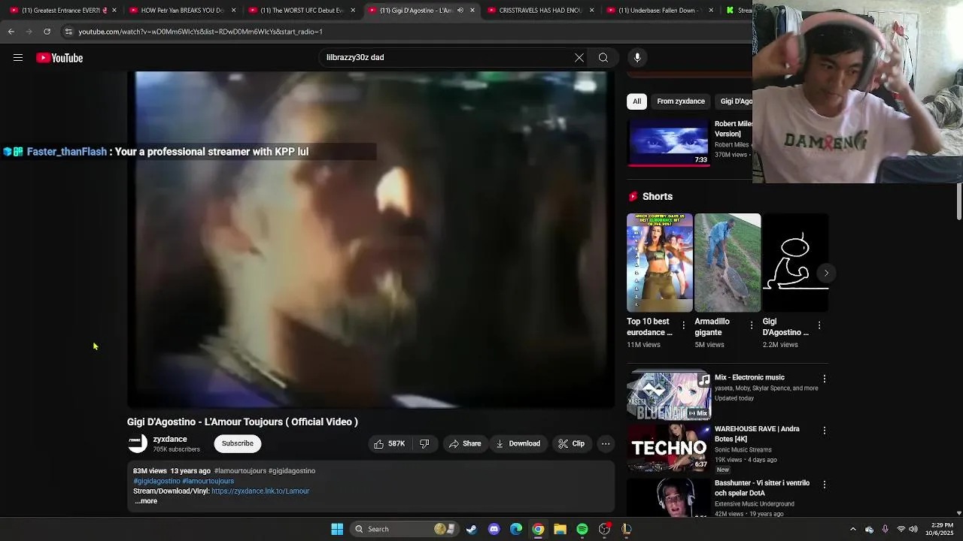Screen dimensions: 963x541
Task: Dislike the video with thumbs-down
Action: 424,444
